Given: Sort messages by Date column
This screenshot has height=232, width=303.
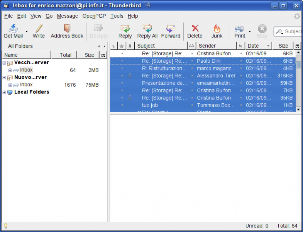Looking at the screenshot, I should click(259, 46).
